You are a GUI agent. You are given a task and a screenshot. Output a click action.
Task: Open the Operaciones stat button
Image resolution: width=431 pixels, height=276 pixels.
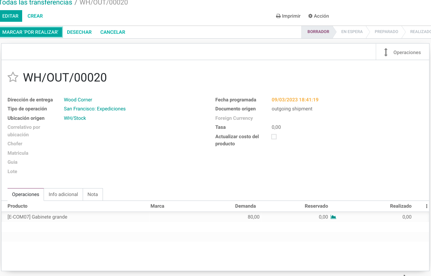click(x=402, y=52)
